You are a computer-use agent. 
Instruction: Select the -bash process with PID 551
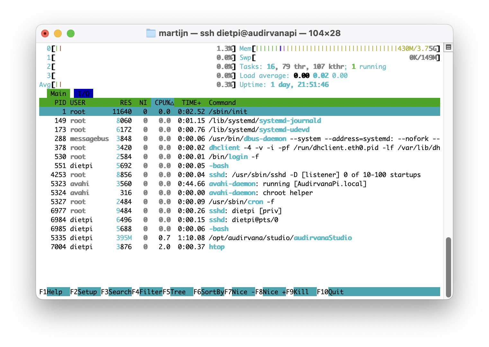coord(240,165)
